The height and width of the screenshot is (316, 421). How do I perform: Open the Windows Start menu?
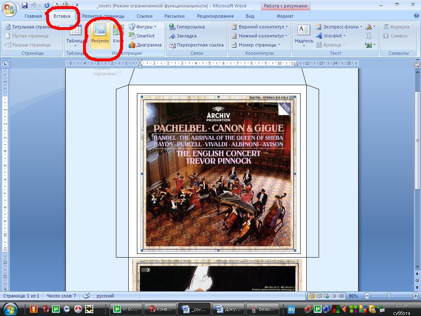point(10,309)
